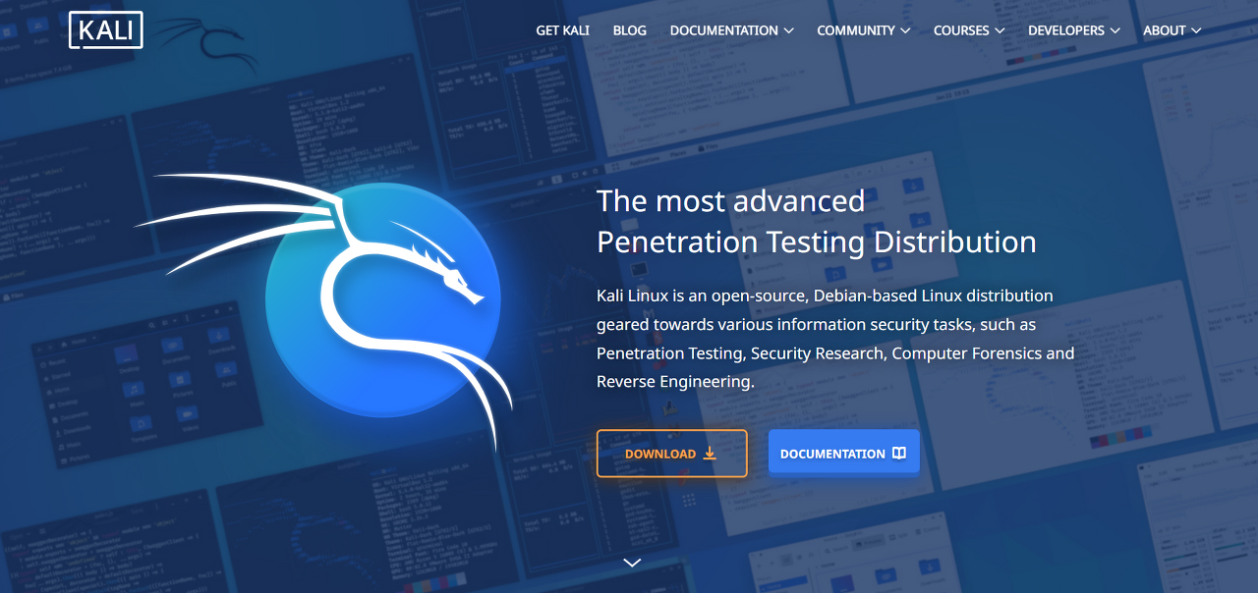Click the orange Download button
The width and height of the screenshot is (1258, 593).
[672, 454]
